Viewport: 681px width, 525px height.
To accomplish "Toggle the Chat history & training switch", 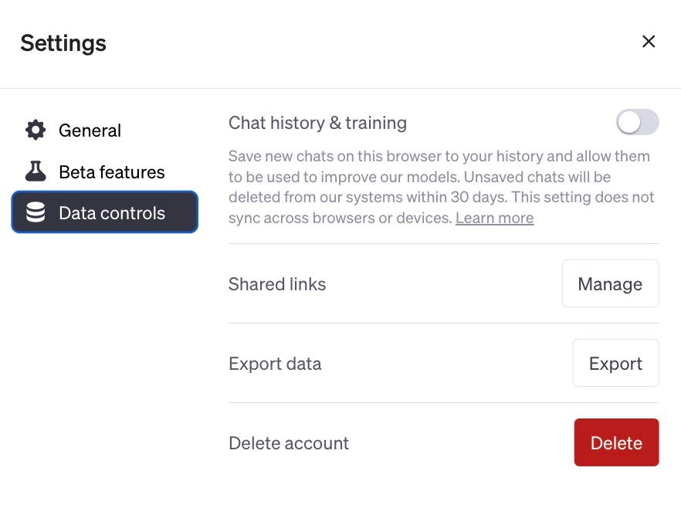I will 637,122.
